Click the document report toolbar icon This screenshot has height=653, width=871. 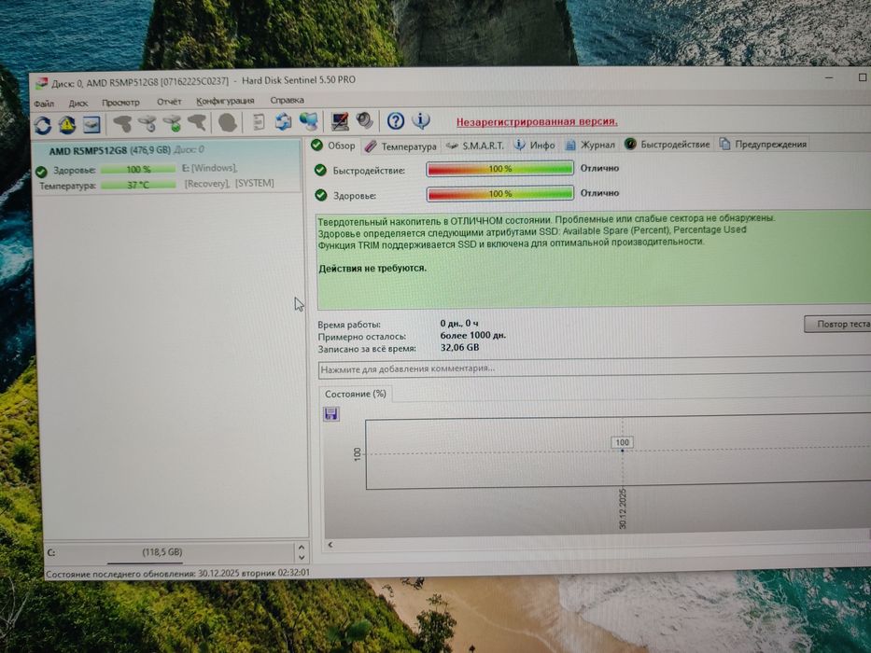259,121
